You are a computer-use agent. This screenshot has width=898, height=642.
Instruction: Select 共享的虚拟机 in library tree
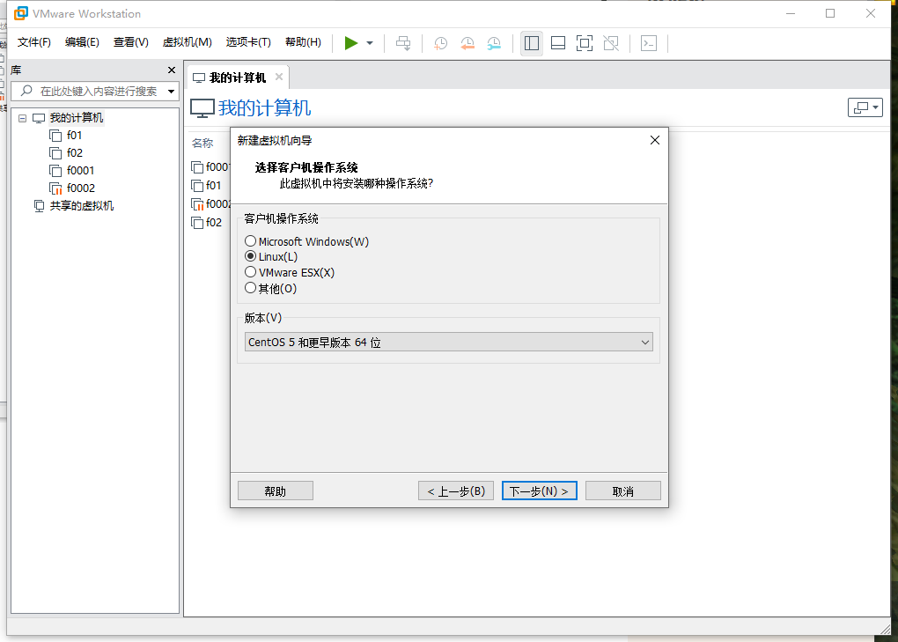pyautogui.click(x=81, y=205)
